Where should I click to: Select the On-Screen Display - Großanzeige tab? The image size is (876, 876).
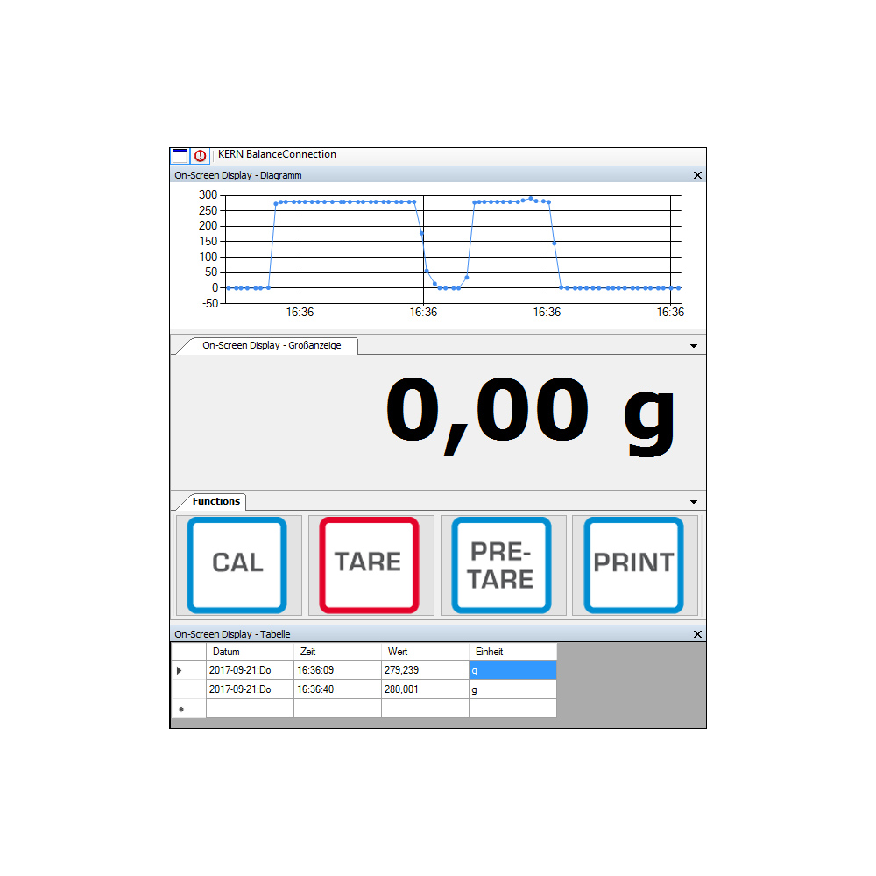pos(272,346)
